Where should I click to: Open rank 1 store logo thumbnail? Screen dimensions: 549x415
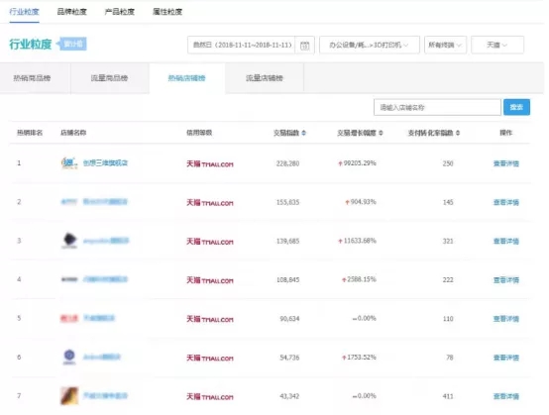point(69,162)
